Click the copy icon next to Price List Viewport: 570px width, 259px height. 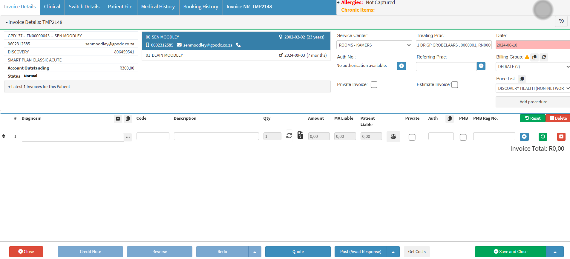[x=522, y=79]
